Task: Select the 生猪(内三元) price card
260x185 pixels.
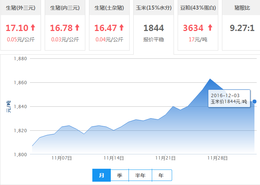Action: coord(65,25)
